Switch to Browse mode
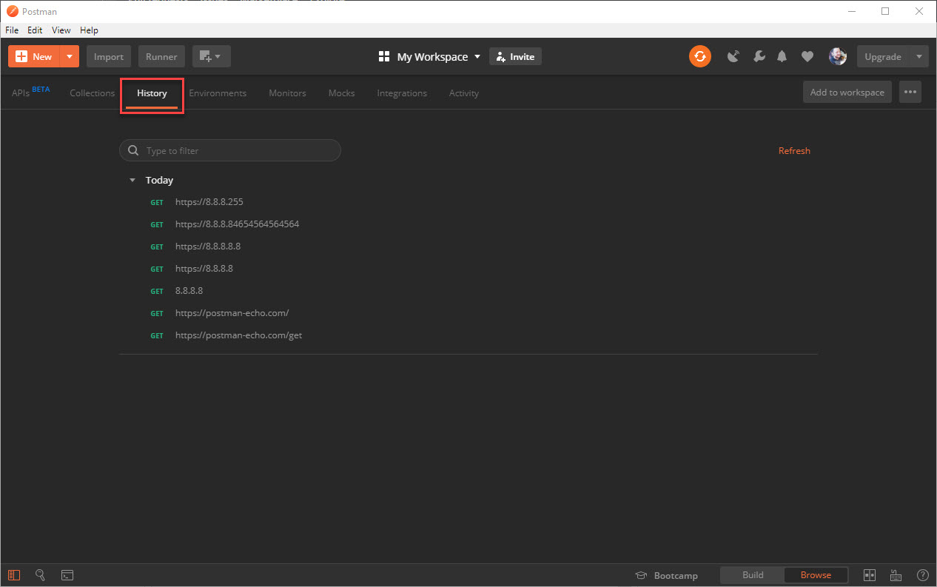Viewport: 937px width, 587px height. coord(816,575)
